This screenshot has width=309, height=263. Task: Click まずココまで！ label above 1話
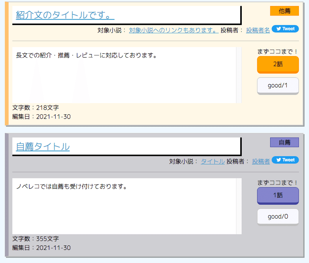(278, 183)
